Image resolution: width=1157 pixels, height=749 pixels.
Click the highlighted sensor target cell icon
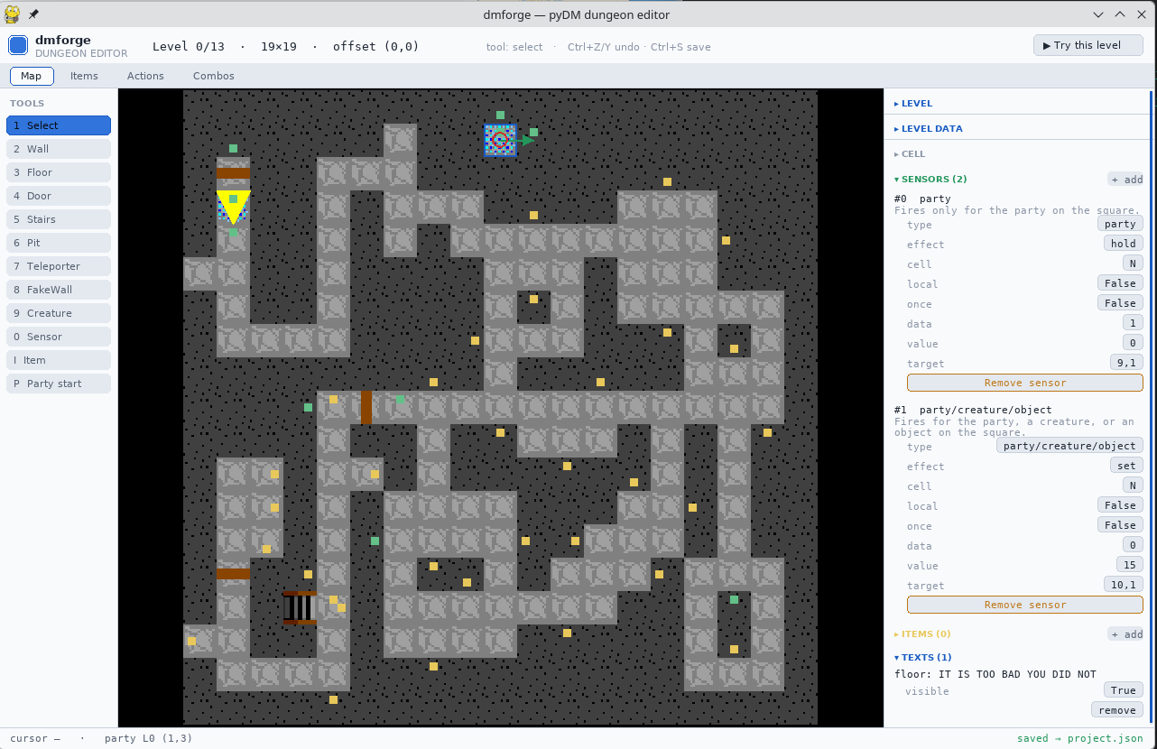pos(500,140)
